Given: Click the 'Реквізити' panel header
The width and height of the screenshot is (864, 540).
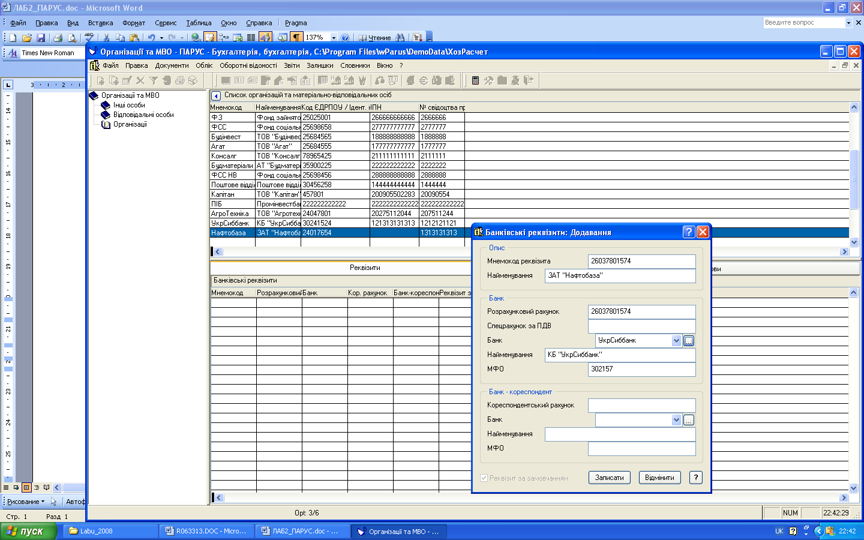Looking at the screenshot, I should [365, 268].
